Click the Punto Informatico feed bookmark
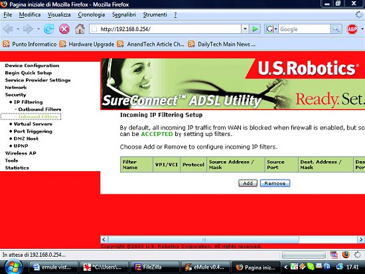 (x=30, y=44)
